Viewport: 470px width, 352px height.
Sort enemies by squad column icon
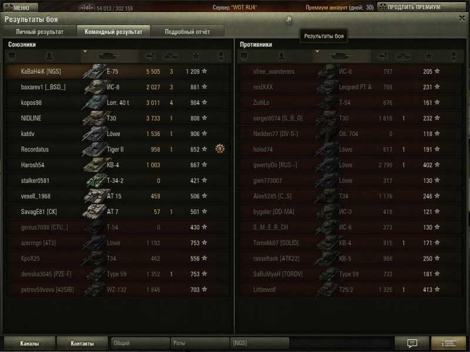(243, 56)
